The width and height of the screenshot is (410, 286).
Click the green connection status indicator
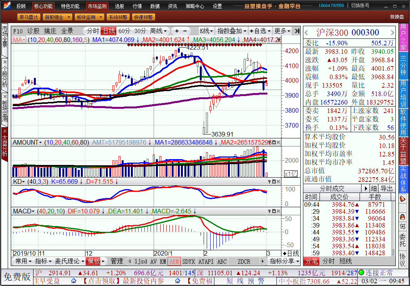(x=361, y=273)
